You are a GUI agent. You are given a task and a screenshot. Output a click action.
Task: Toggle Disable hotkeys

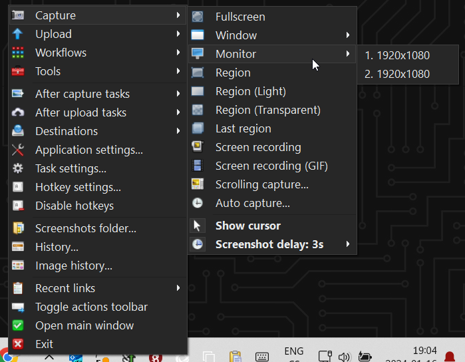[x=74, y=206]
